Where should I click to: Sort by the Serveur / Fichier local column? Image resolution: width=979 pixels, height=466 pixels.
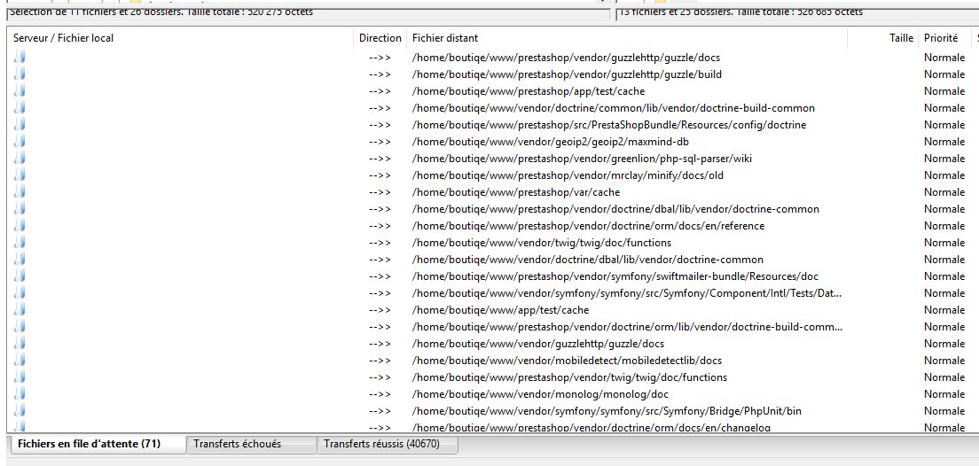[181, 38]
